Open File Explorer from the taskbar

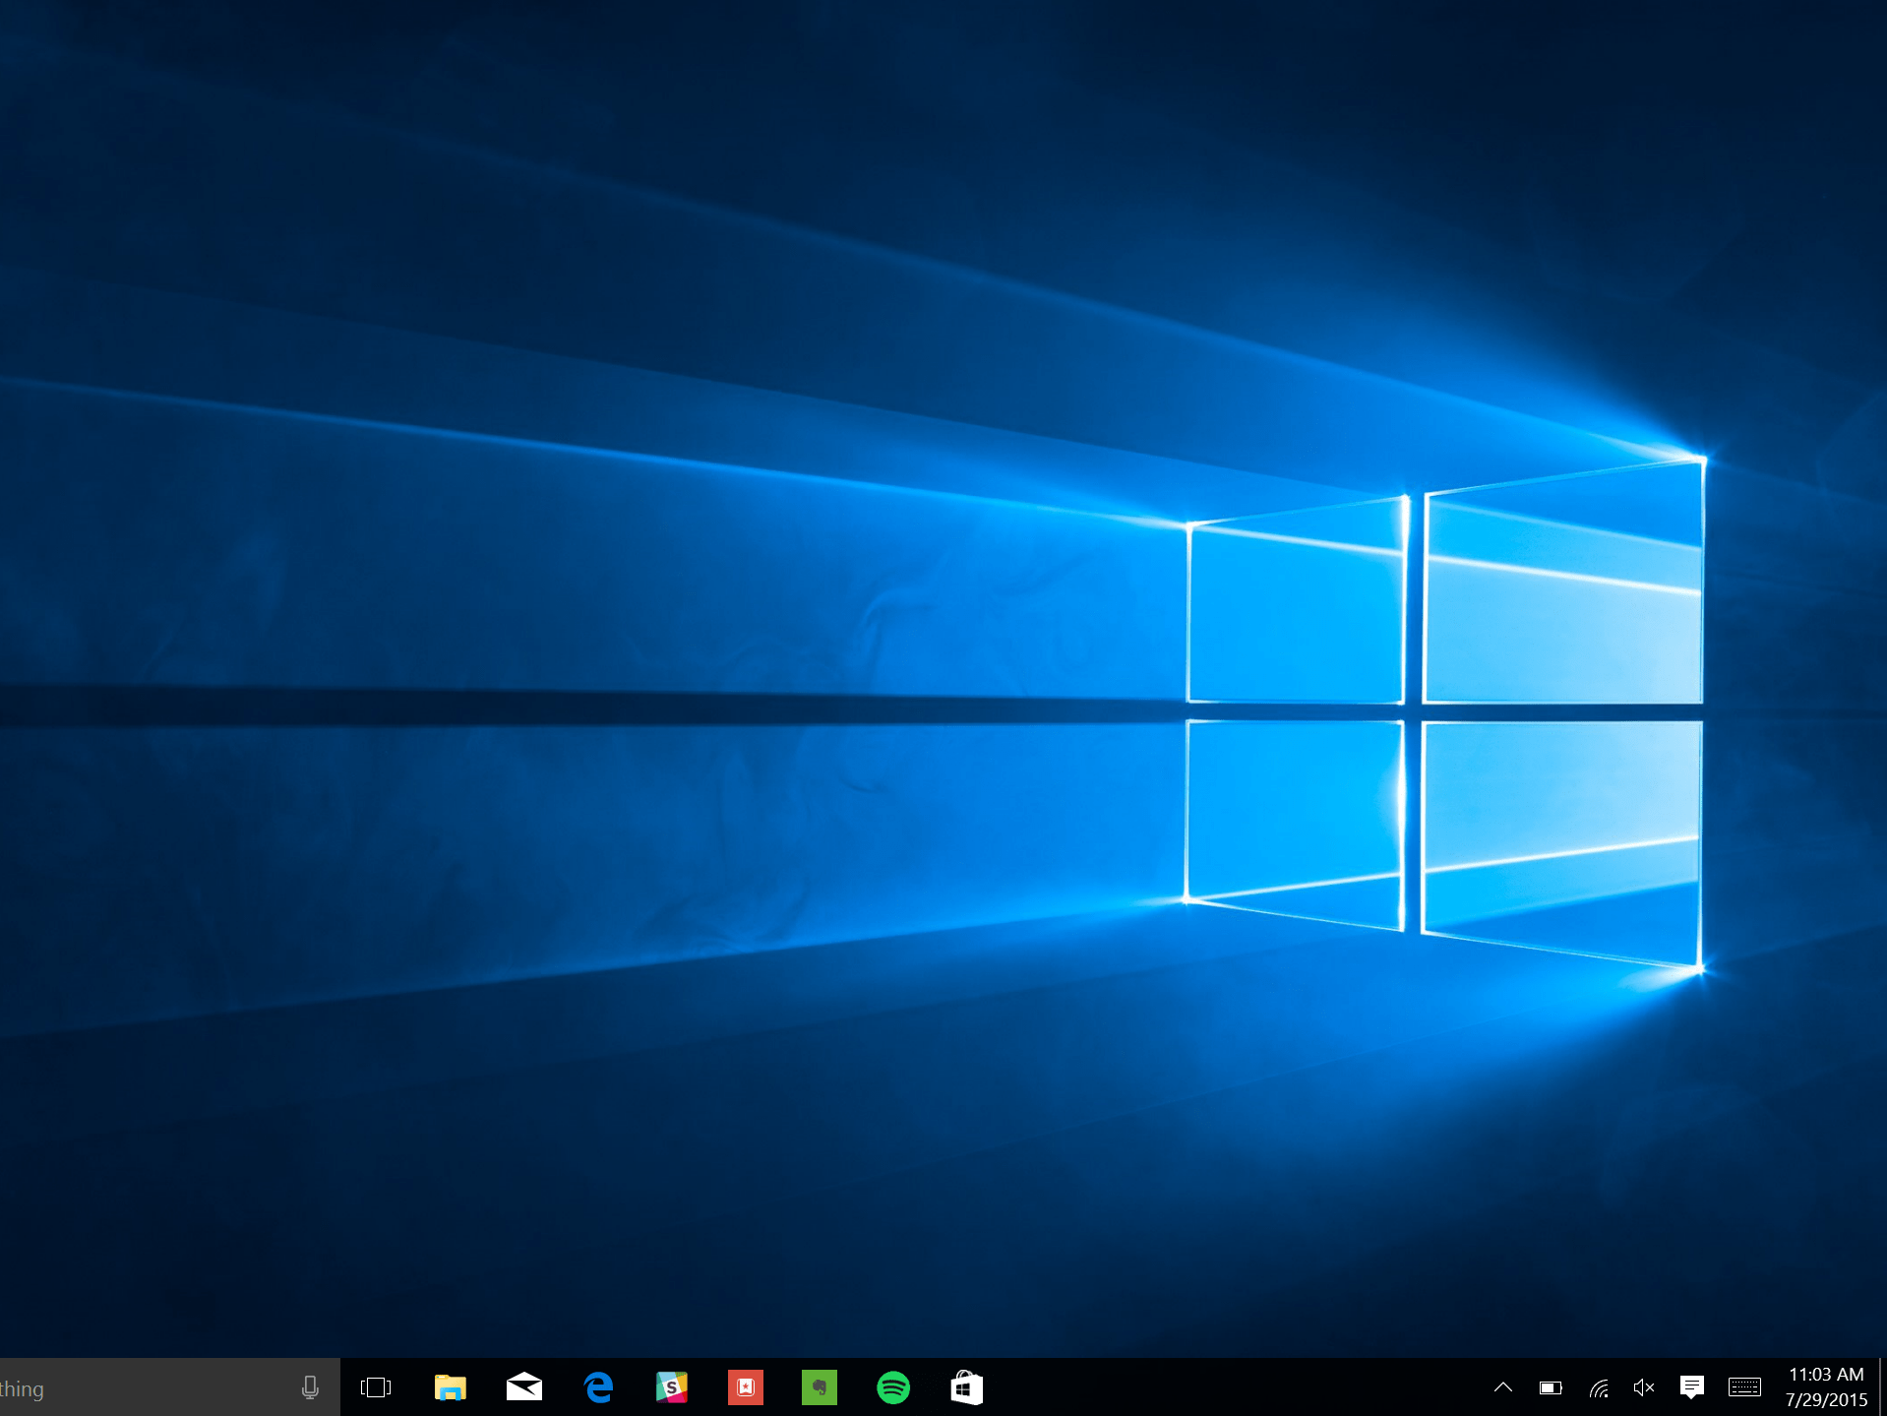tap(450, 1387)
